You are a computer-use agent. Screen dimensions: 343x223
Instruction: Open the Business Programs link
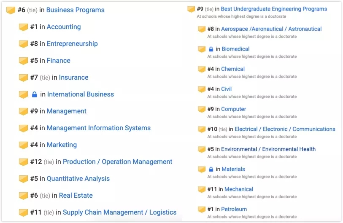click(x=75, y=10)
